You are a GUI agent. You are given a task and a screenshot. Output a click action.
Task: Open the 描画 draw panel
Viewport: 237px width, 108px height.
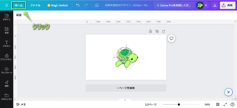click(7, 84)
